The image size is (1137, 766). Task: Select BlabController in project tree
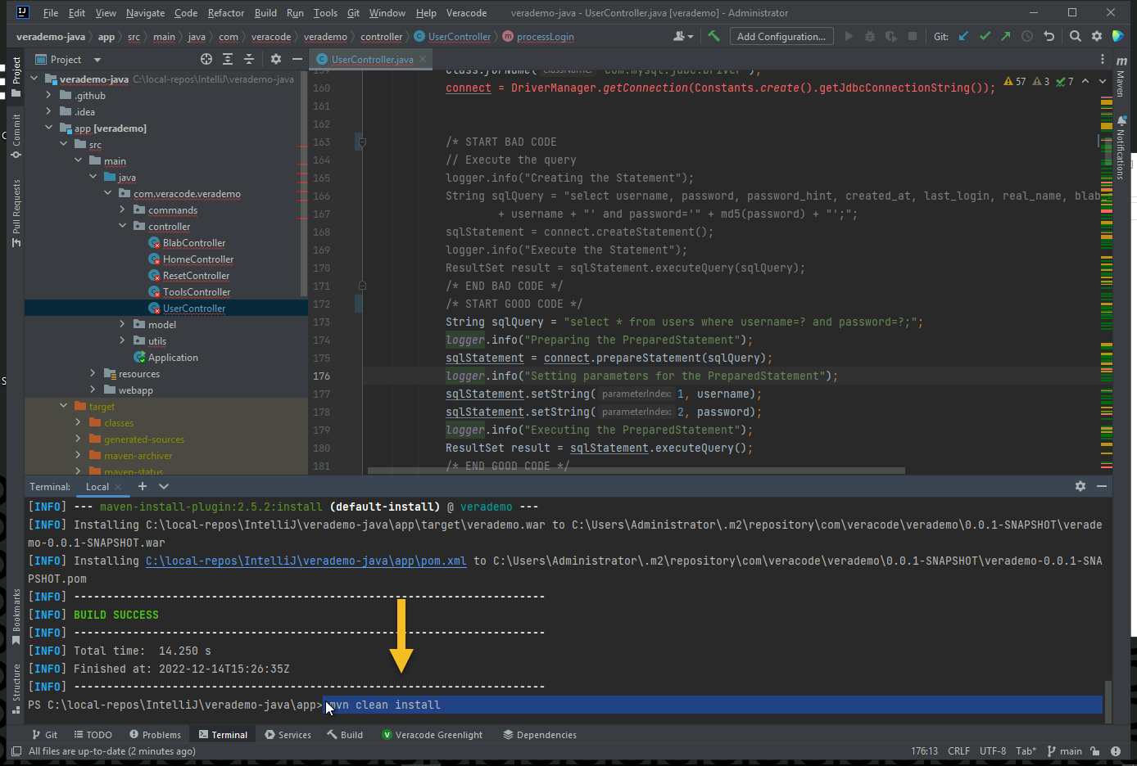pos(194,242)
